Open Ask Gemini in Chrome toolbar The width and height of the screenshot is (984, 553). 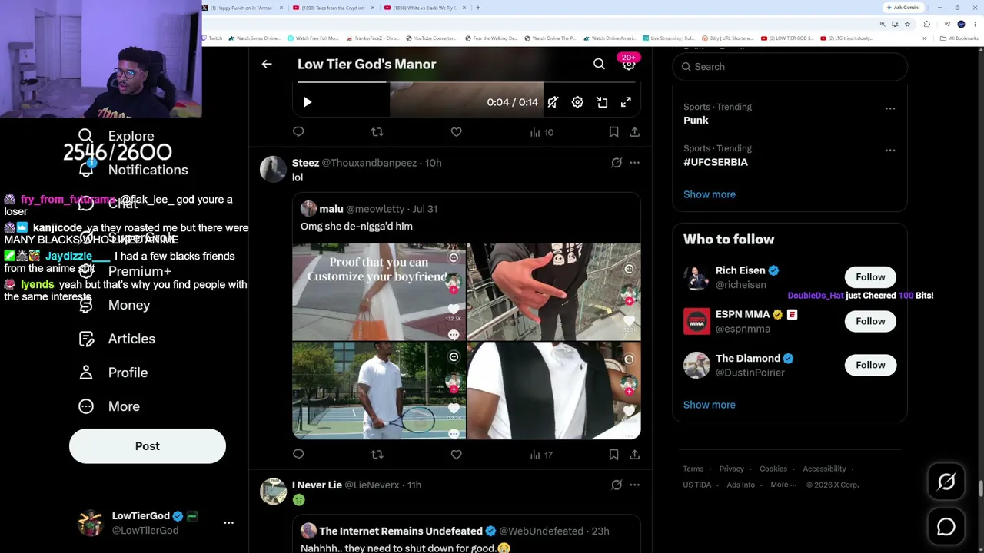(903, 8)
